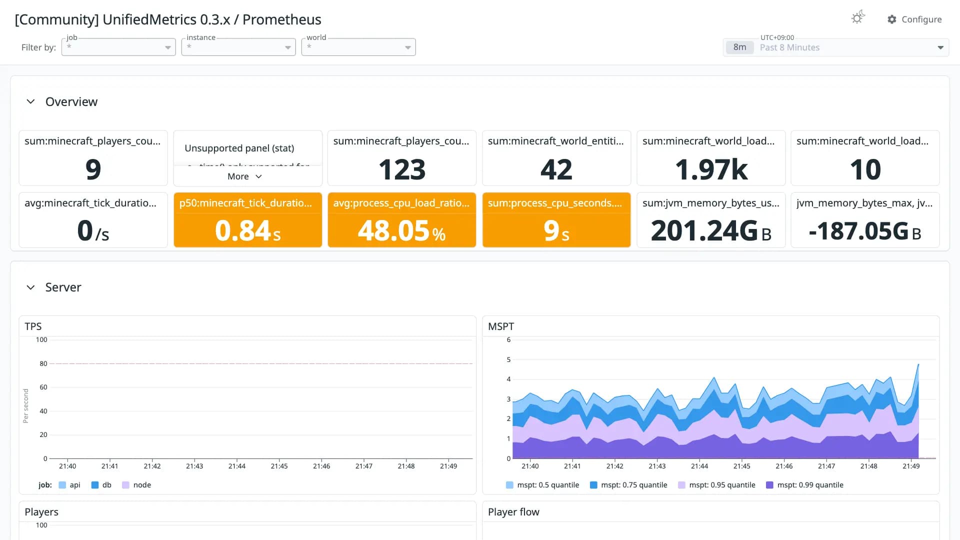Click the Configure gear icon
This screenshot has width=960, height=540.
point(892,19)
